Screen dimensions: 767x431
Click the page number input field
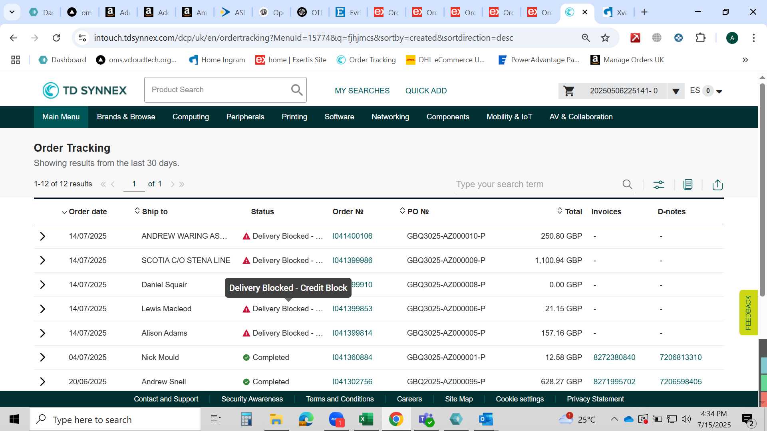click(134, 184)
